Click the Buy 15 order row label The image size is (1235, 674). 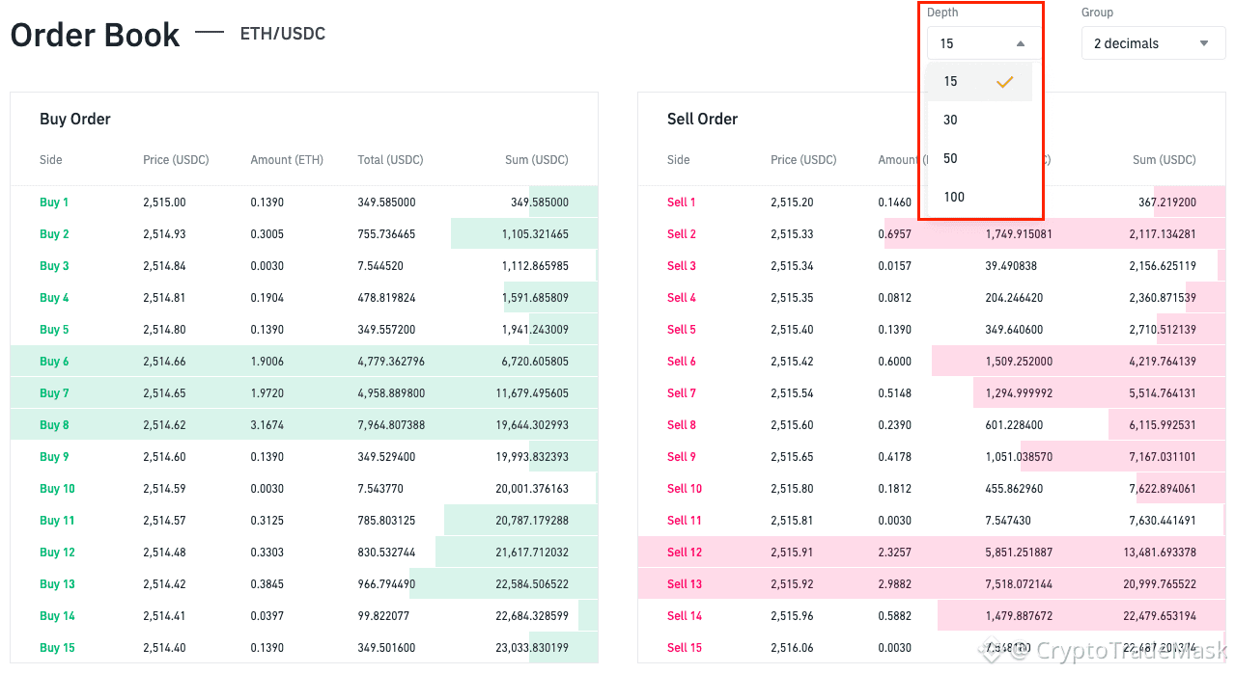[57, 648]
